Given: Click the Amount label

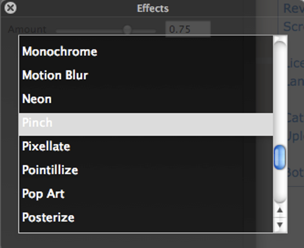Looking at the screenshot, I should click(x=27, y=29).
